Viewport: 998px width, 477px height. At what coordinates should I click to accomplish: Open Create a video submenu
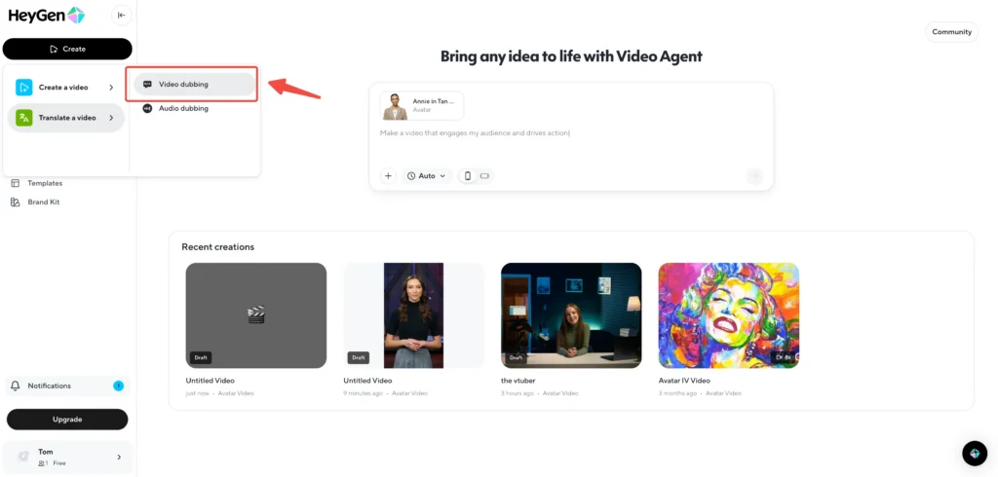pyautogui.click(x=65, y=88)
